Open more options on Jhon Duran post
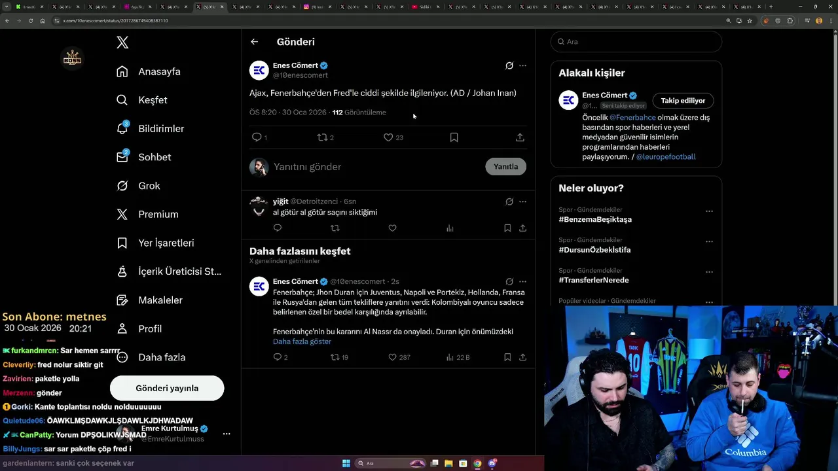This screenshot has height=471, width=838. pos(522,282)
